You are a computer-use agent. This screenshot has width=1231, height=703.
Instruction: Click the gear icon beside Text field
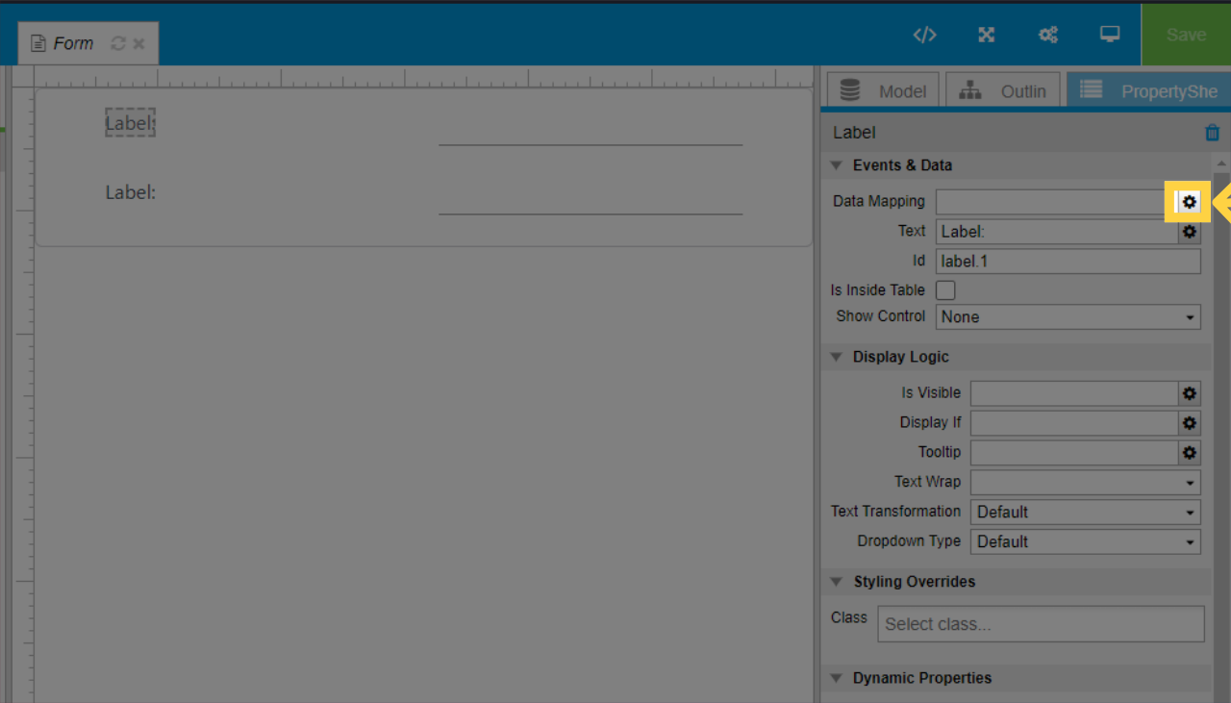pos(1190,232)
